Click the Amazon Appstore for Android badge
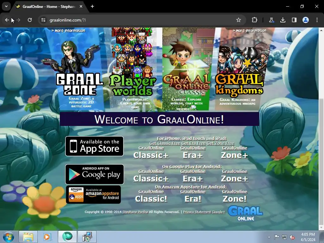This screenshot has width=324, height=243. pos(93,195)
